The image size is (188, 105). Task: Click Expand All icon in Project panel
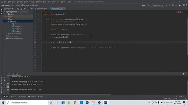click(21, 9)
